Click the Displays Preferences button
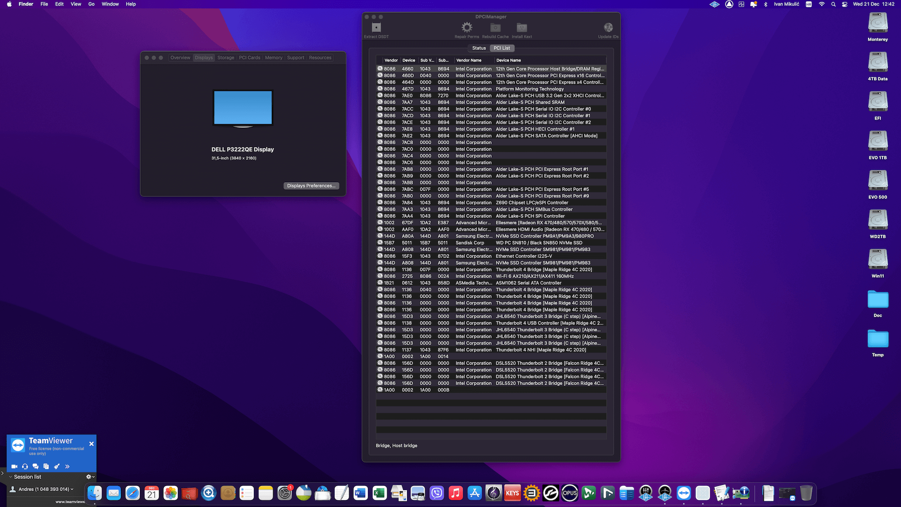 coord(311,186)
